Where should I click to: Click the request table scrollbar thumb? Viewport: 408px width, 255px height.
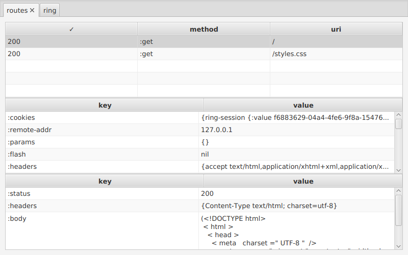[398, 124]
